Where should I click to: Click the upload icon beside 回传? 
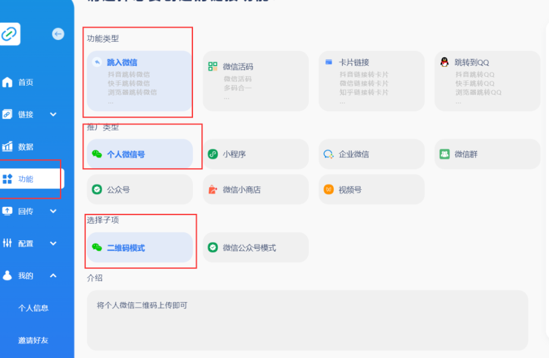(x=7, y=211)
